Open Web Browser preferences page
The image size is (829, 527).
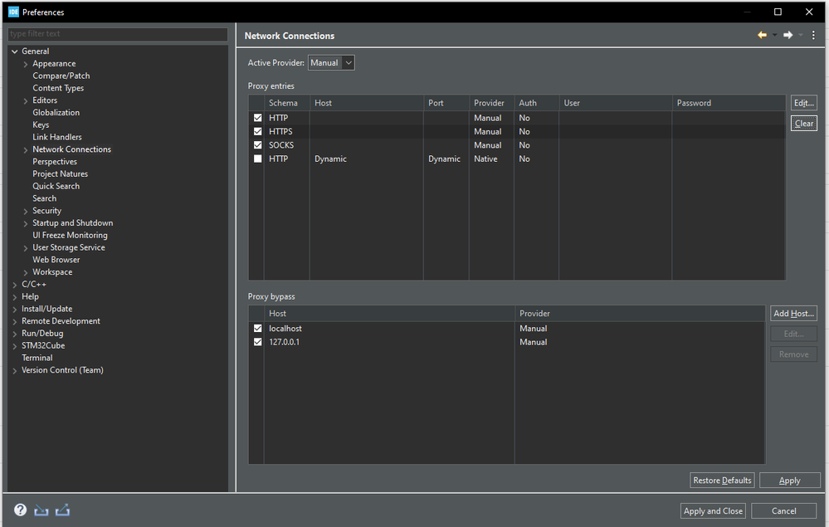[x=56, y=260]
